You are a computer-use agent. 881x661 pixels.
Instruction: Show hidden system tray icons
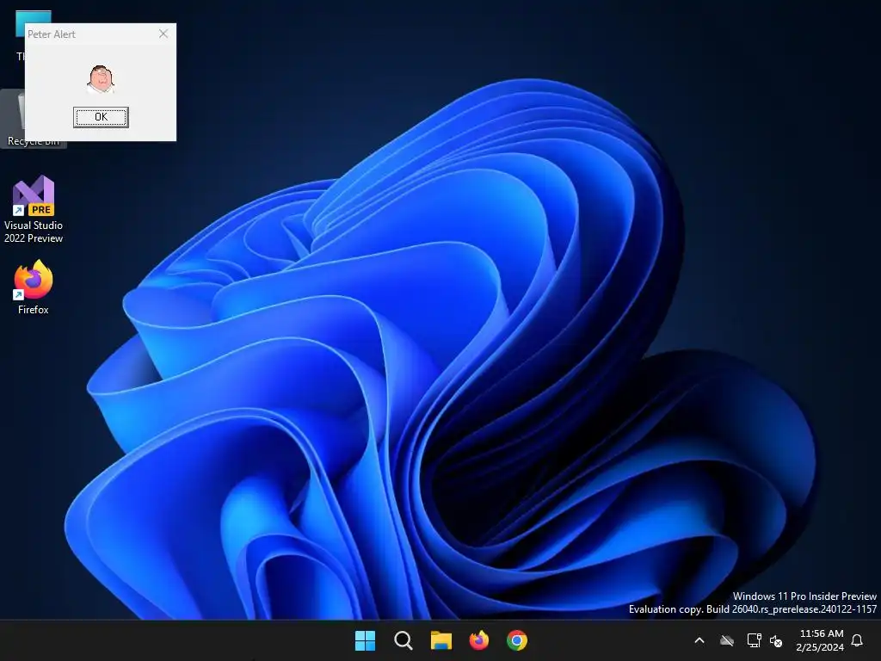pyautogui.click(x=699, y=640)
